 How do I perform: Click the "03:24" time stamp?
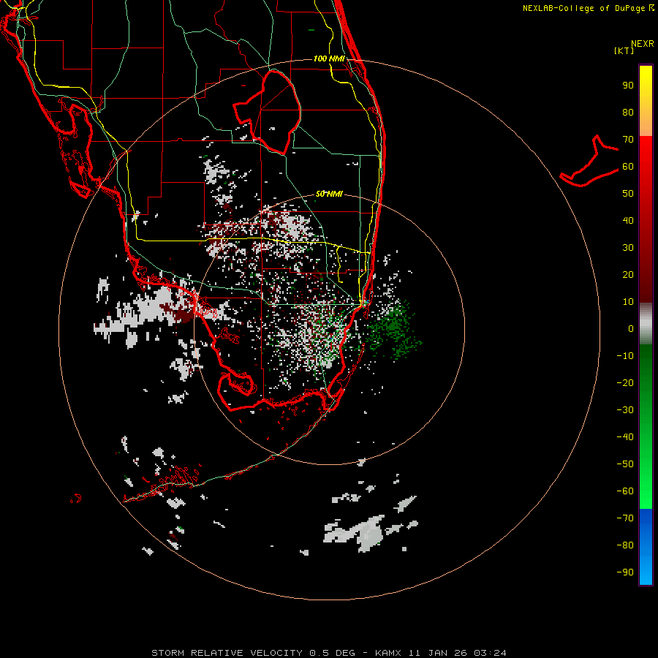click(490, 653)
